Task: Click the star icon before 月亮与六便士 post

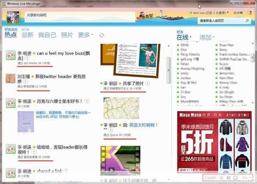Action: pos(34,101)
